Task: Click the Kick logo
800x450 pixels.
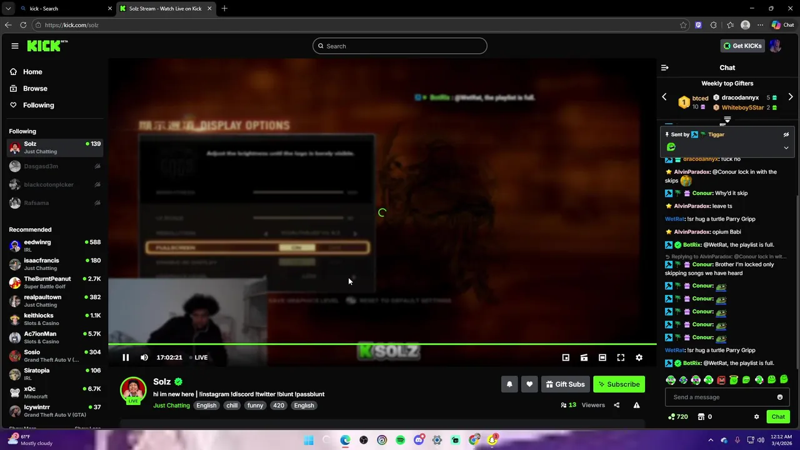Action: 47,46
